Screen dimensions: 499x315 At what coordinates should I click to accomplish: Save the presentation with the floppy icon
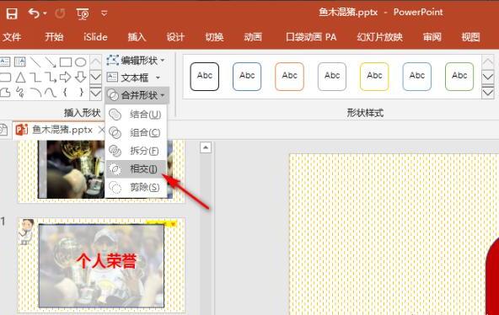[x=12, y=13]
